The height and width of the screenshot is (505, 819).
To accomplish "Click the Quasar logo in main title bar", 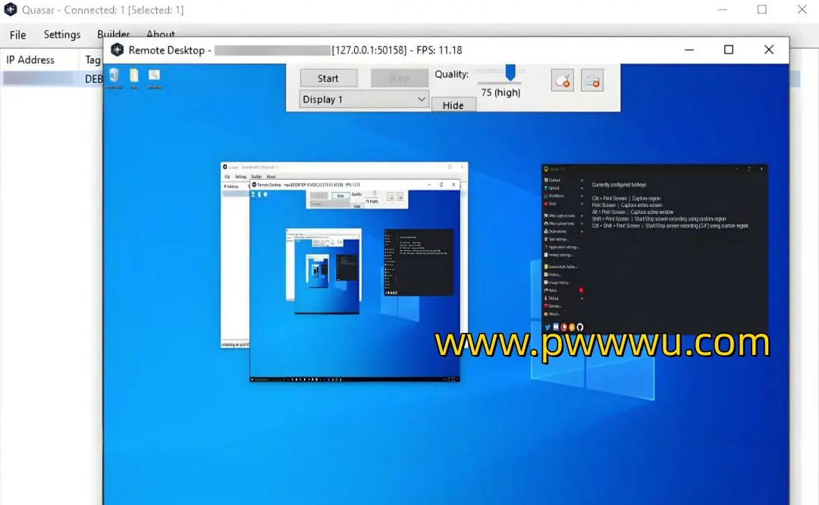I will 11,10.
